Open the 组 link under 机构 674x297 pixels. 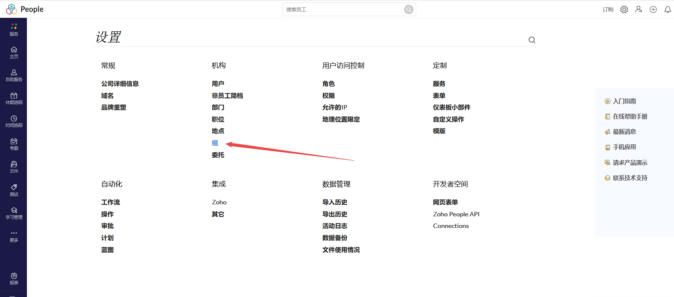[x=215, y=143]
